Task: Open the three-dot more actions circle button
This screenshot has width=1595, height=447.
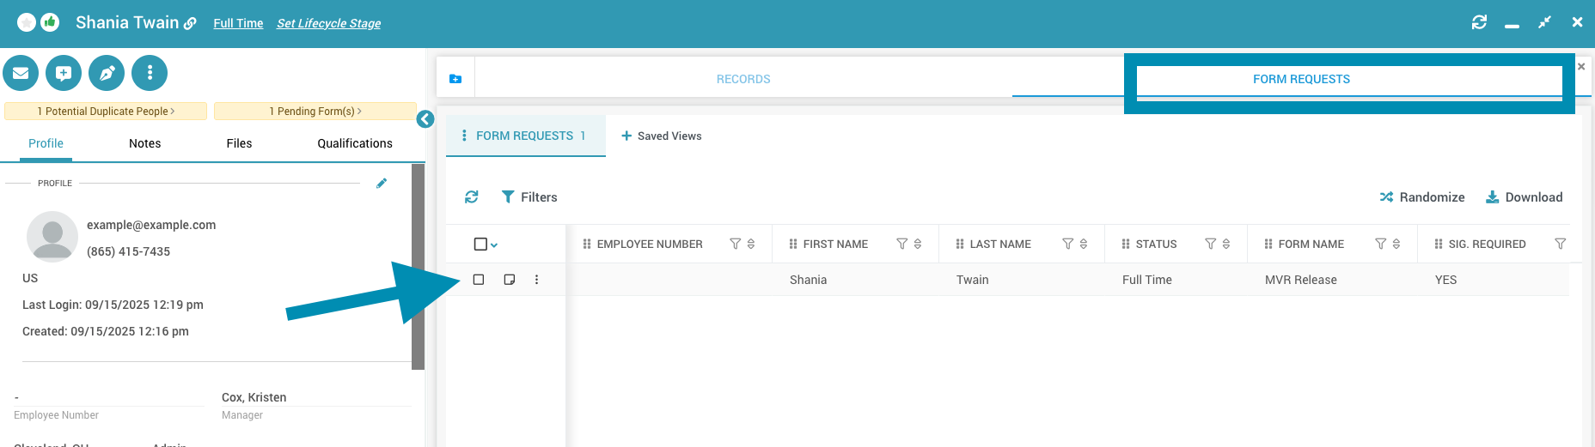Action: click(x=150, y=73)
